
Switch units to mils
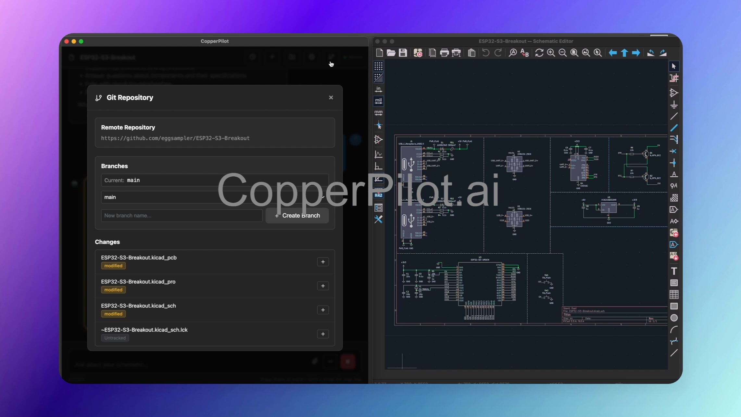[x=378, y=101]
